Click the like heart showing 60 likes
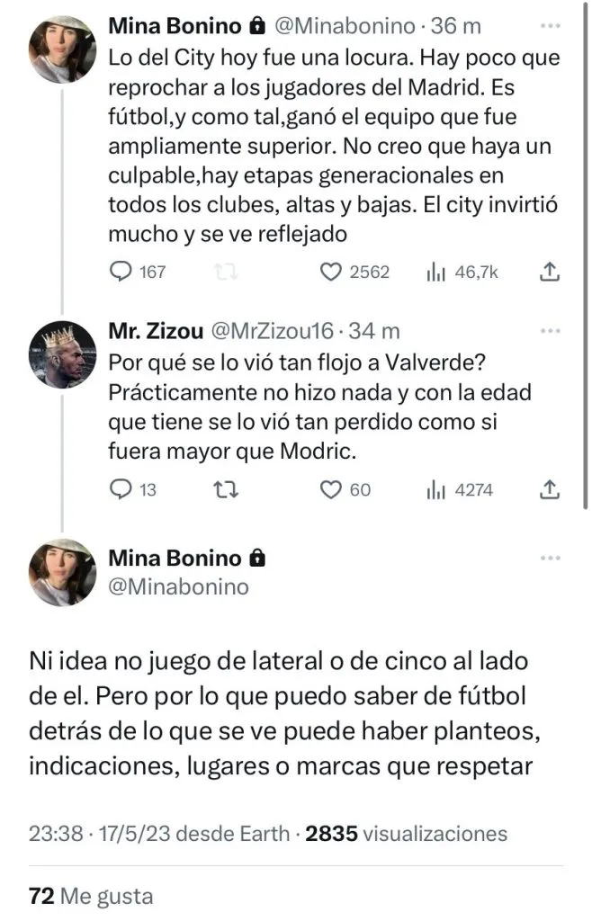 coord(329,490)
